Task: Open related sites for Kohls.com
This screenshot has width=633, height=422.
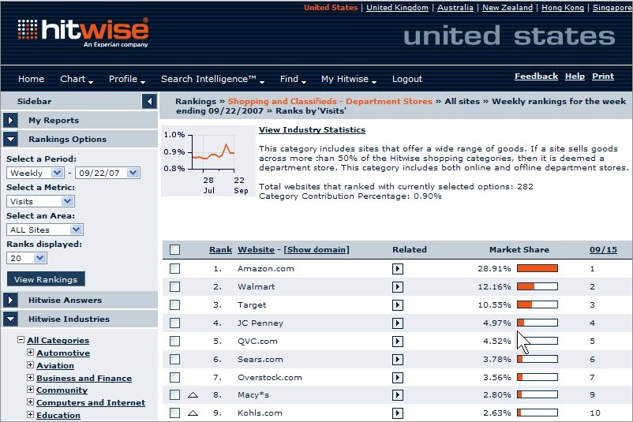Action: (397, 413)
